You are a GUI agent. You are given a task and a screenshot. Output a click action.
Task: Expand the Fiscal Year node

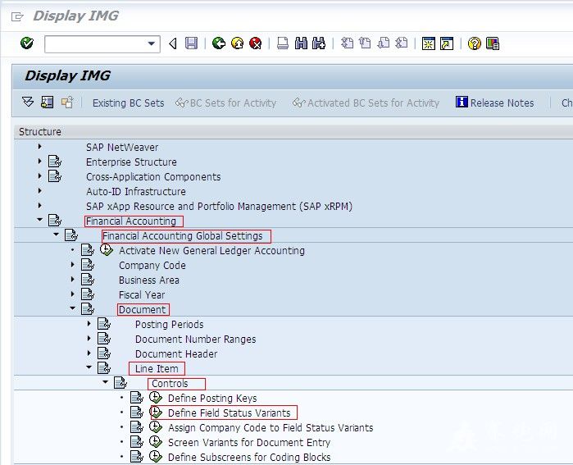pyautogui.click(x=72, y=294)
